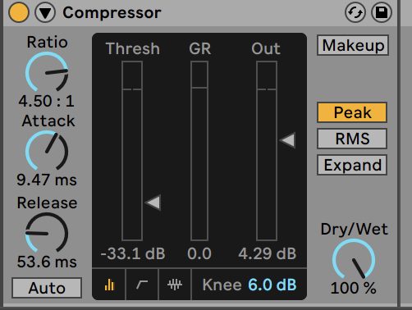The image size is (412, 310).
Task: Toggle the Compressor device activator
Action: tap(19, 12)
